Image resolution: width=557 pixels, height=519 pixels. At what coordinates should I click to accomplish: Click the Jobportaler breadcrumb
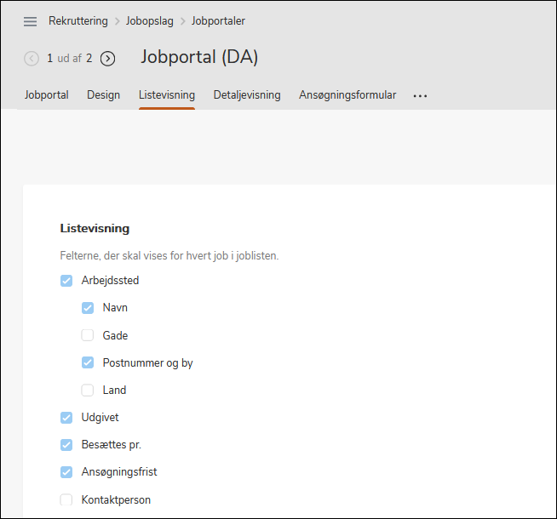pos(218,21)
